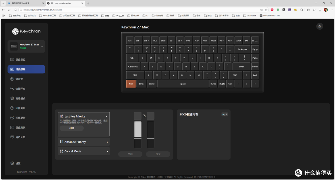Click the 创建 create button
The image size is (335, 180).
tap(72, 128)
